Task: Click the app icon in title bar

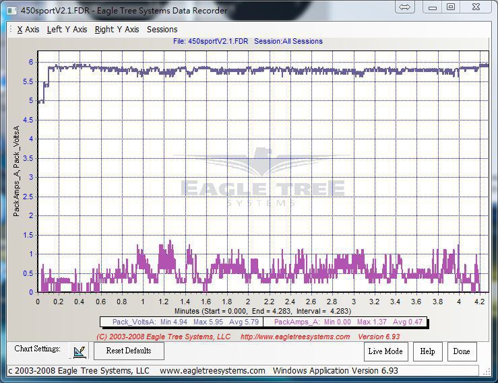Action: (11, 10)
